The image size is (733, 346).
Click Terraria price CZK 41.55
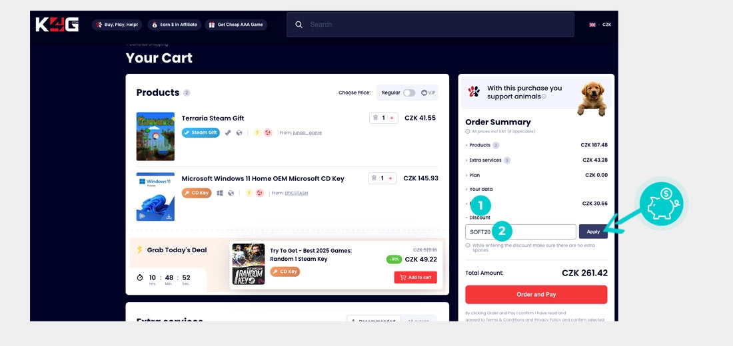click(420, 118)
